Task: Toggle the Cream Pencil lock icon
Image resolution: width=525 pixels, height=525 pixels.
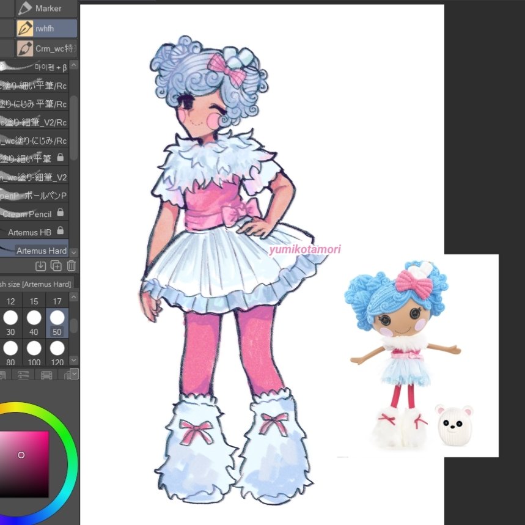Action: [61, 212]
